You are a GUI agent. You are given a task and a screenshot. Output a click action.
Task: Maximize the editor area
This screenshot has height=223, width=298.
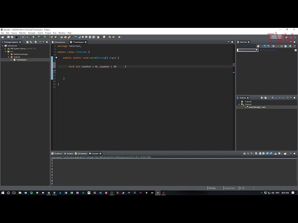click(x=232, y=42)
